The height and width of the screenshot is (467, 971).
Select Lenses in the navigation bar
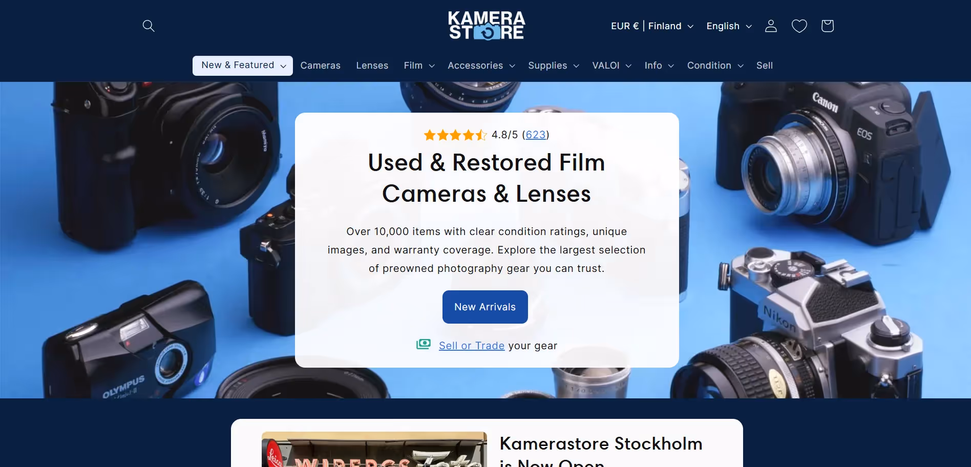(x=372, y=66)
